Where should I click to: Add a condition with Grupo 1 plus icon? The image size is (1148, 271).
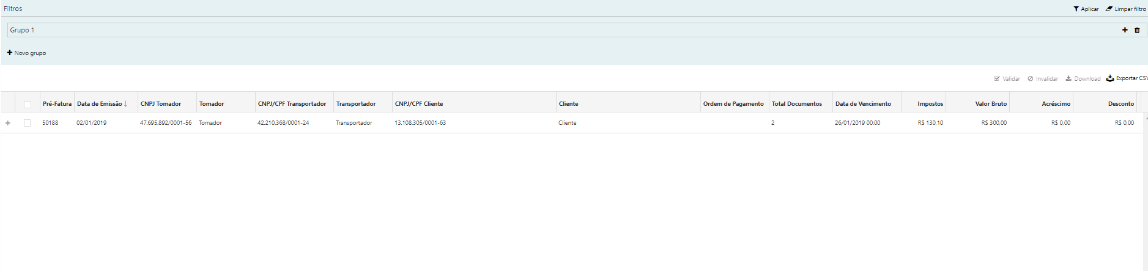pyautogui.click(x=1125, y=30)
